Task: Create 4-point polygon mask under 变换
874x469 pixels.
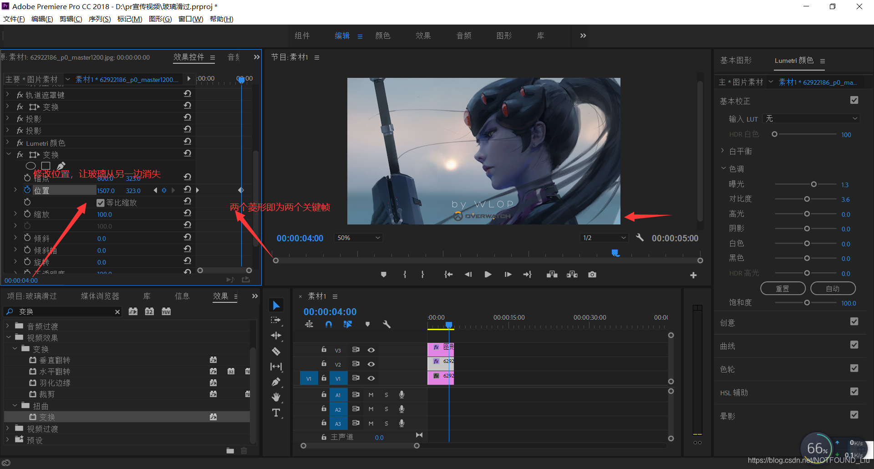Action: click(46, 166)
